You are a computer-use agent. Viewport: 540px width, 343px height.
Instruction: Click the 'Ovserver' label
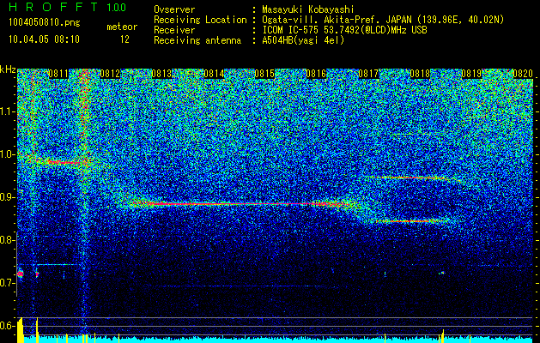(x=174, y=9)
